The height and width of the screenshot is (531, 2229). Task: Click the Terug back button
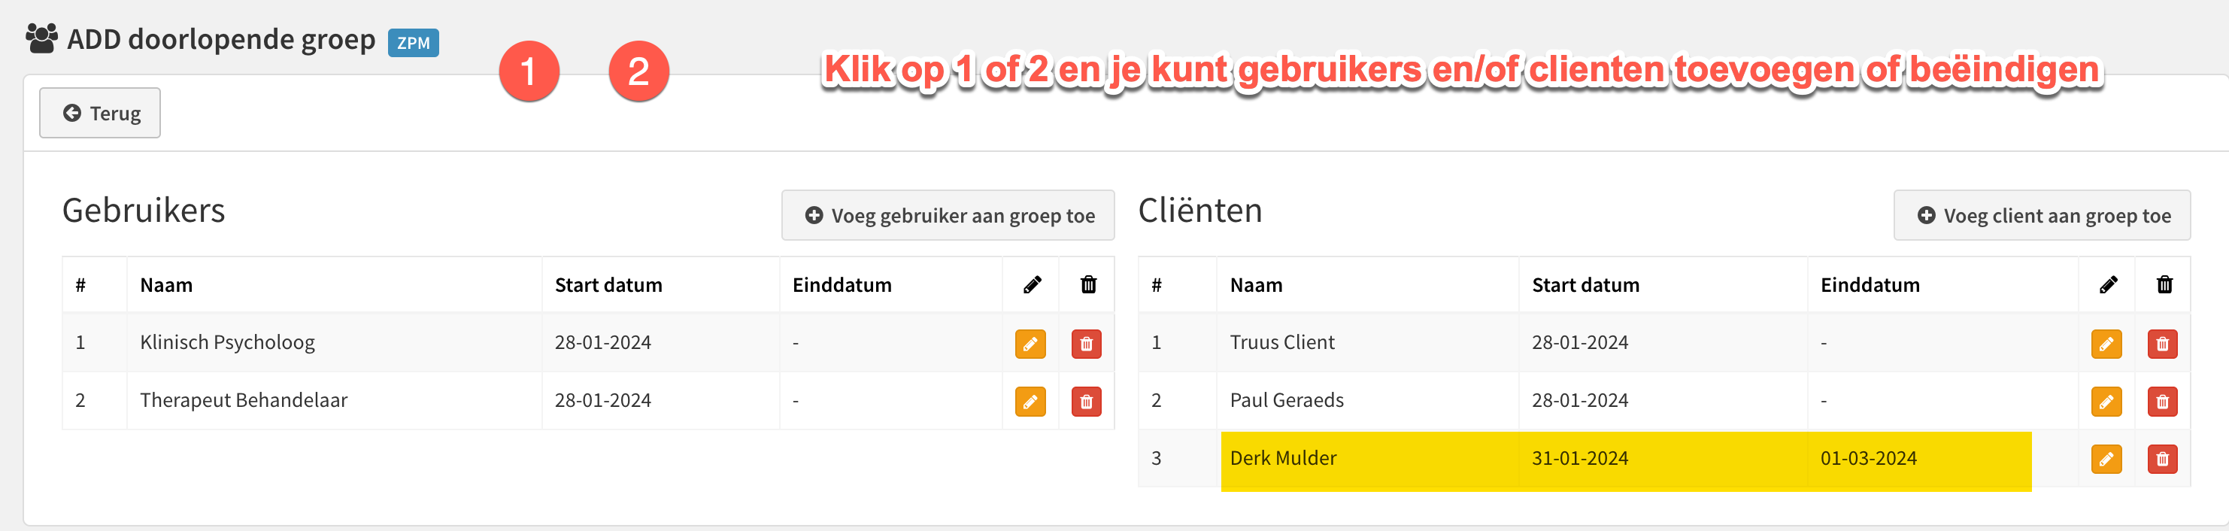tap(99, 112)
